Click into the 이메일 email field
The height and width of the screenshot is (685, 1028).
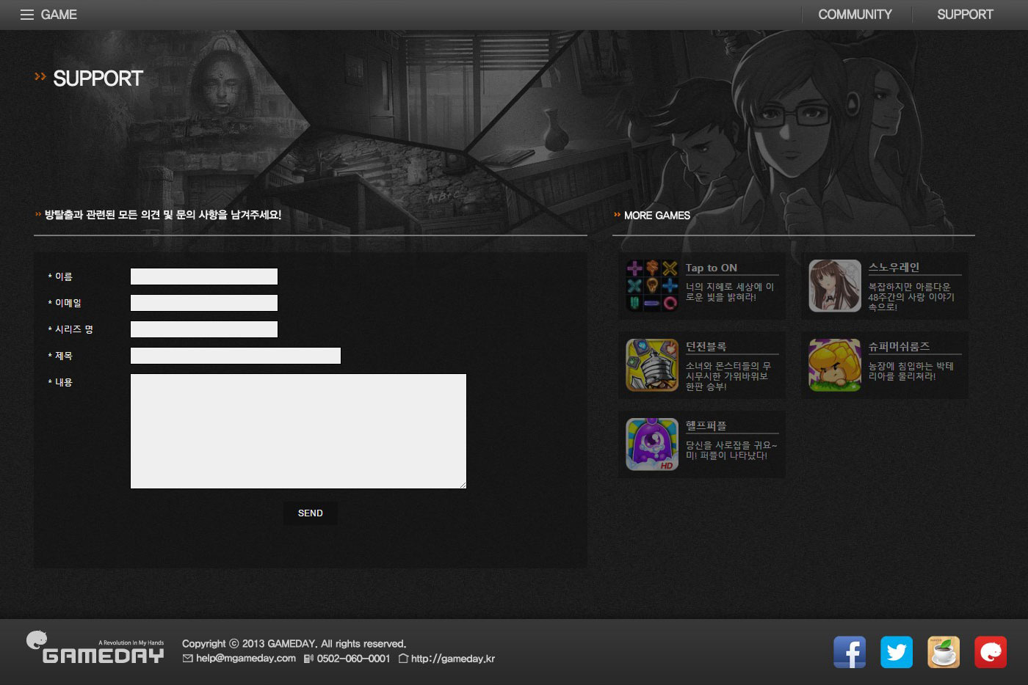(204, 303)
